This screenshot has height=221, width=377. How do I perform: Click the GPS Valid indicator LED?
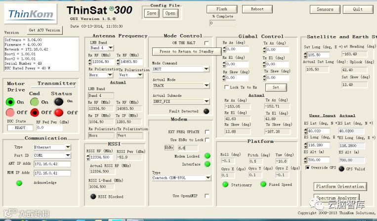[x=341, y=169]
